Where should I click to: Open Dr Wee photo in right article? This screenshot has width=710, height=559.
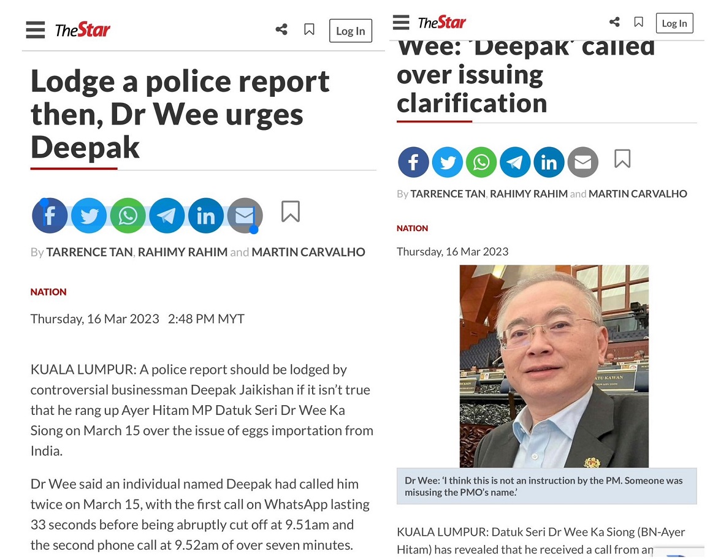[x=554, y=366]
